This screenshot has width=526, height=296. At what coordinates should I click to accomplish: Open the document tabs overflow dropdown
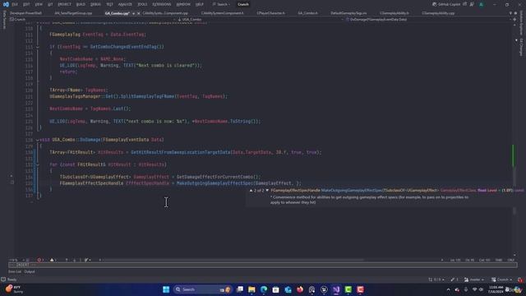[510, 13]
